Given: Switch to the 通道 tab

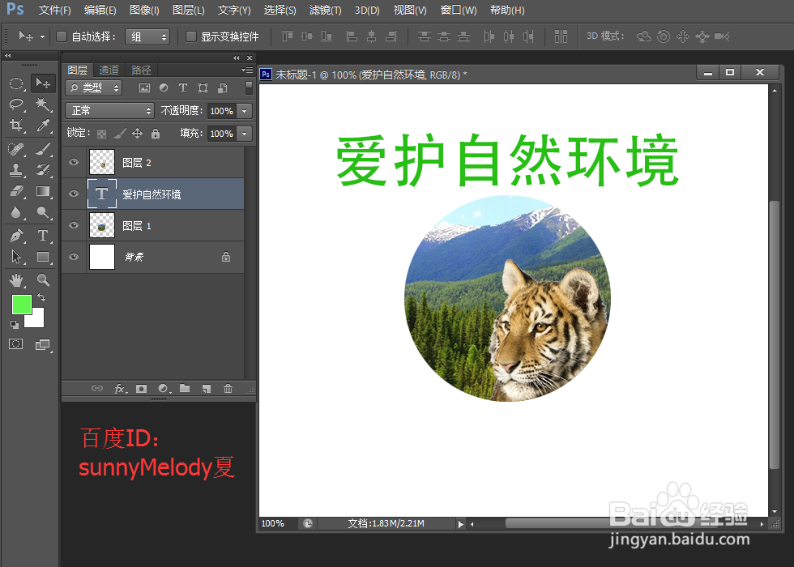Looking at the screenshot, I should coord(109,70).
